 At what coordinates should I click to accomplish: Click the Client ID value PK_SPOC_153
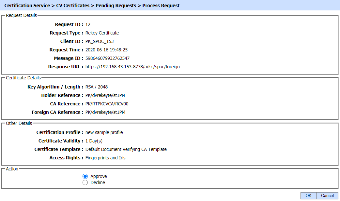tap(100, 41)
